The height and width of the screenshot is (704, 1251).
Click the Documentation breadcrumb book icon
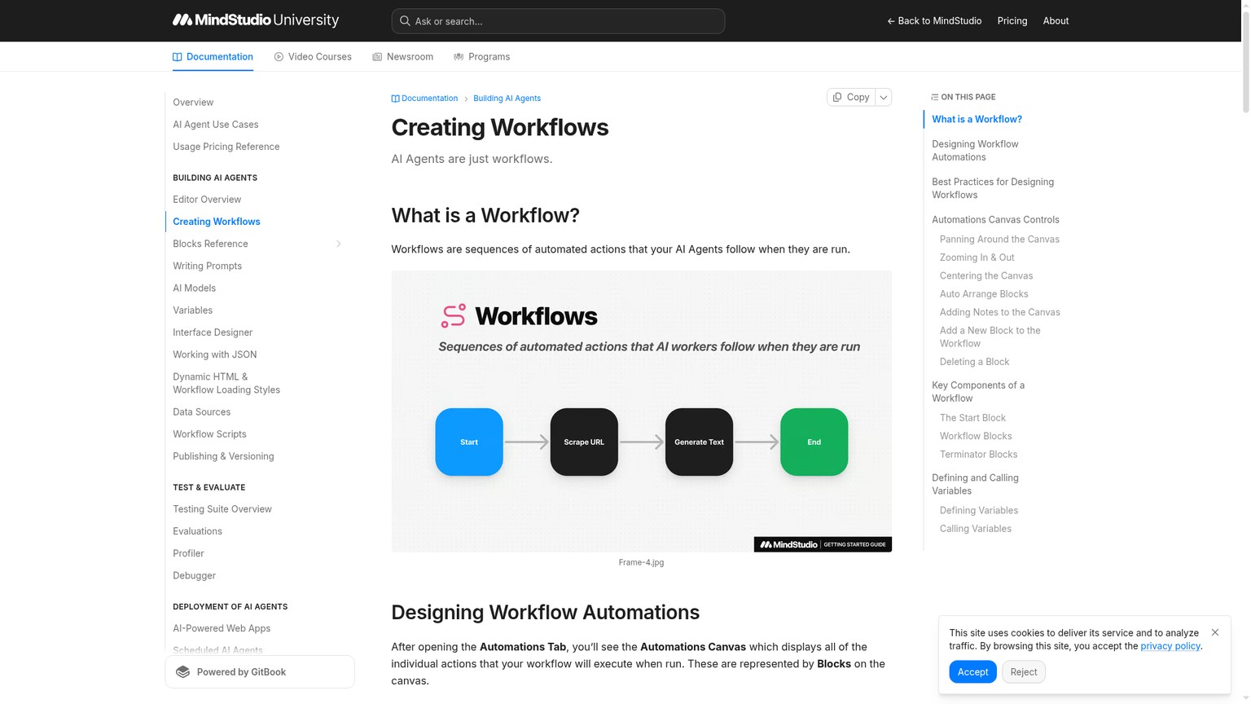[x=395, y=99]
